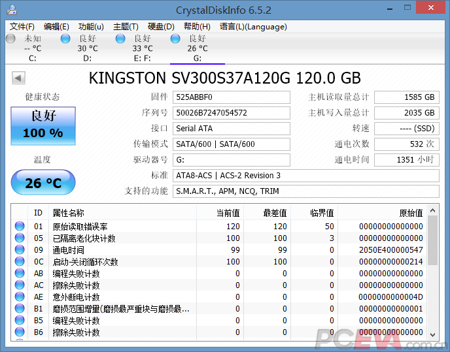Click the CrystalDiskInfo app icon in title bar
Screen dimensions: 450x352
pyautogui.click(x=12, y=10)
